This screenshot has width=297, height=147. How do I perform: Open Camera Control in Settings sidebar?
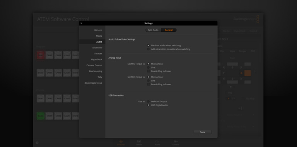pos(92,65)
